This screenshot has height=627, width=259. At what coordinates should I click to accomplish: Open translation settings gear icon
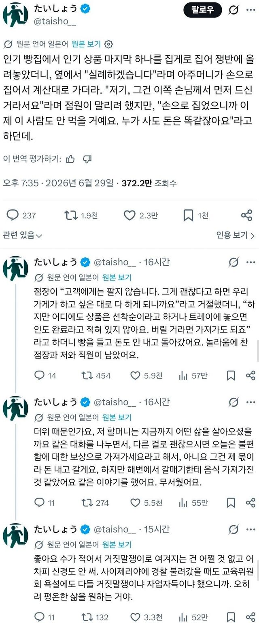pos(108,44)
